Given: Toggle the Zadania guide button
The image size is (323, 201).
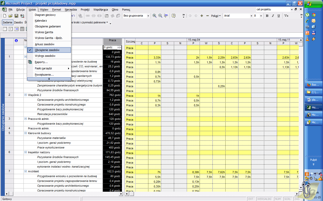Looking at the screenshot, I should [7, 22].
